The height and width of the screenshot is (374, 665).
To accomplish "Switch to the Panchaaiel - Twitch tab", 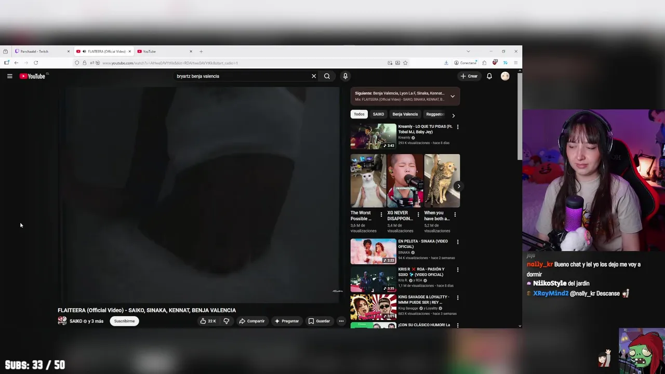I will coord(43,51).
